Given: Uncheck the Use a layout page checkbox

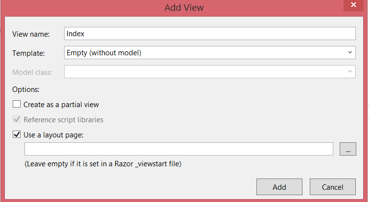Looking at the screenshot, I should tap(17, 135).
